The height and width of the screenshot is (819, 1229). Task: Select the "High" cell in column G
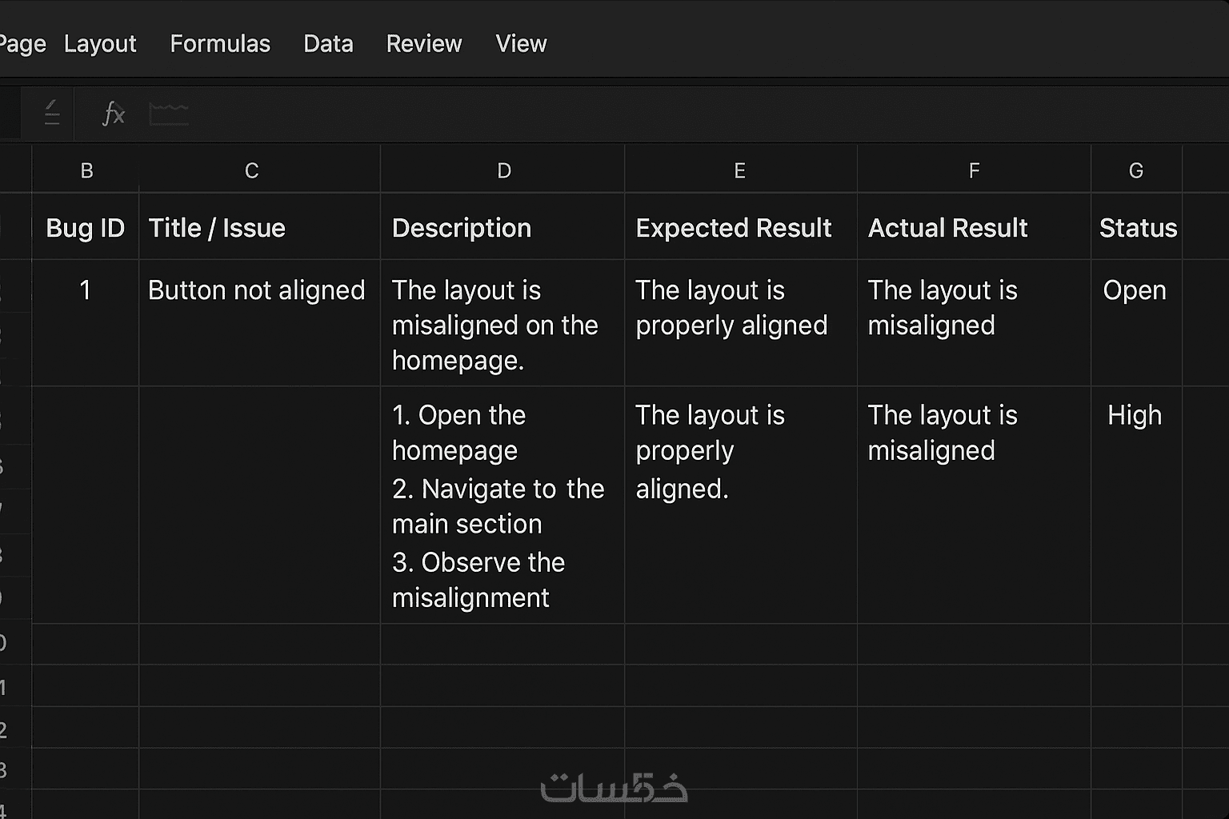pos(1135,416)
